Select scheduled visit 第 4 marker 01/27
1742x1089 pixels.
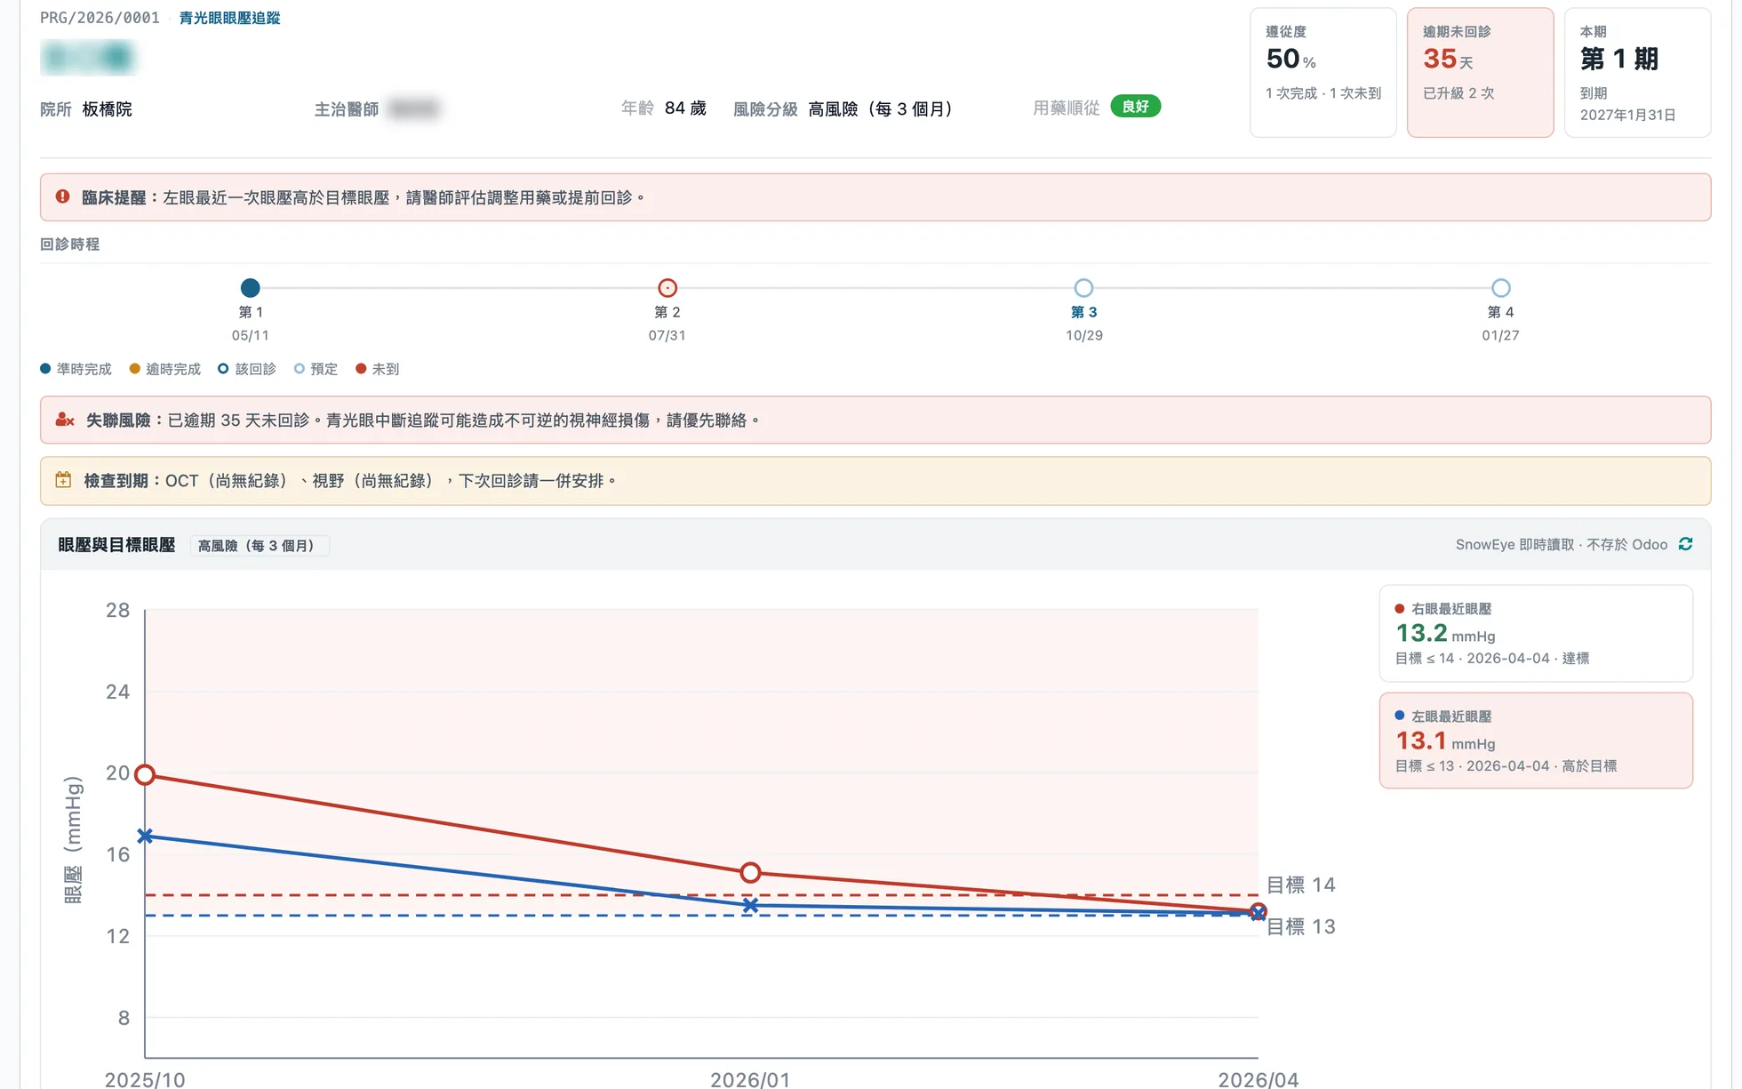pos(1500,288)
